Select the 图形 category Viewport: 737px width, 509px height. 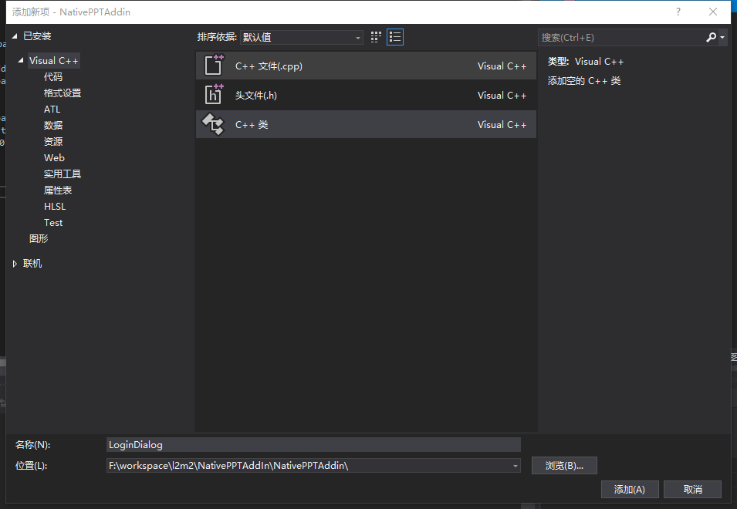point(39,238)
